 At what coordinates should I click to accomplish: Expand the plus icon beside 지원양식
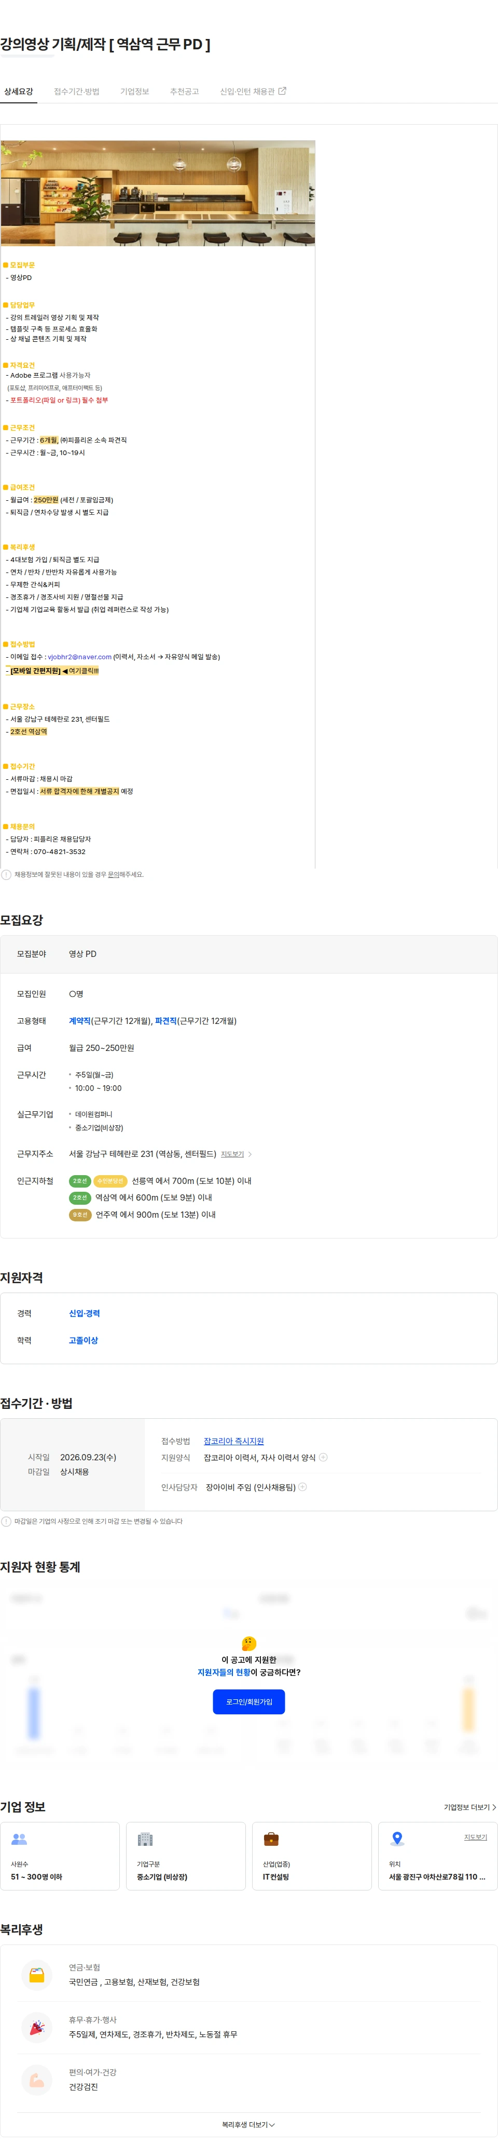point(323,1457)
